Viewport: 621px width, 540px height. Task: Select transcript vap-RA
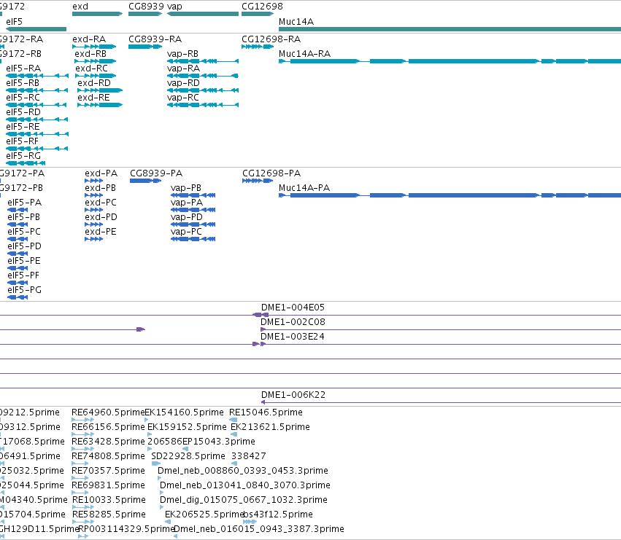point(203,76)
